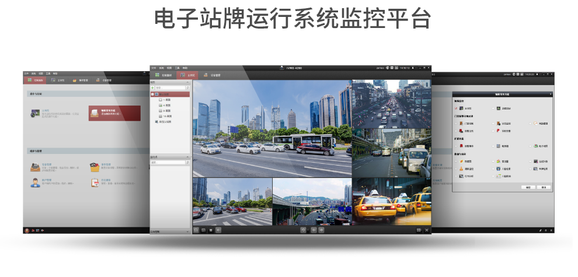Switch to the 主预览 tab
This screenshot has height=277, width=578.
click(187, 75)
